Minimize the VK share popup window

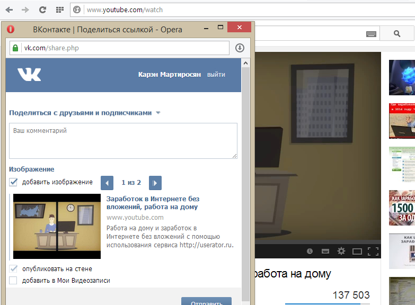pos(206,28)
